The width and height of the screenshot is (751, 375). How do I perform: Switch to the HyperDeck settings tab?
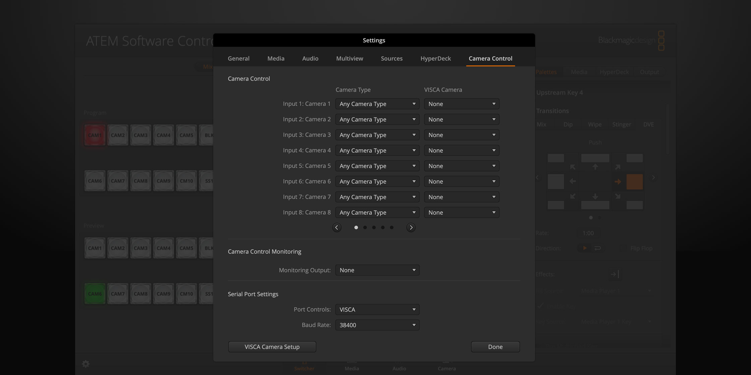(x=436, y=58)
